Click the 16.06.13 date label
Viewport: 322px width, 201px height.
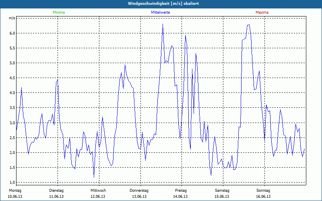[263, 197]
